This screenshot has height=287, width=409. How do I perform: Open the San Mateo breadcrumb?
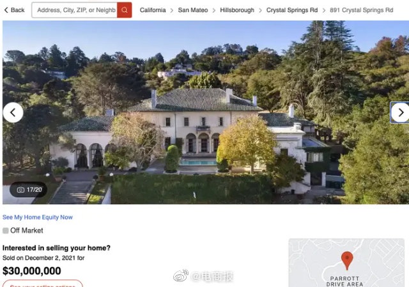pos(193,10)
